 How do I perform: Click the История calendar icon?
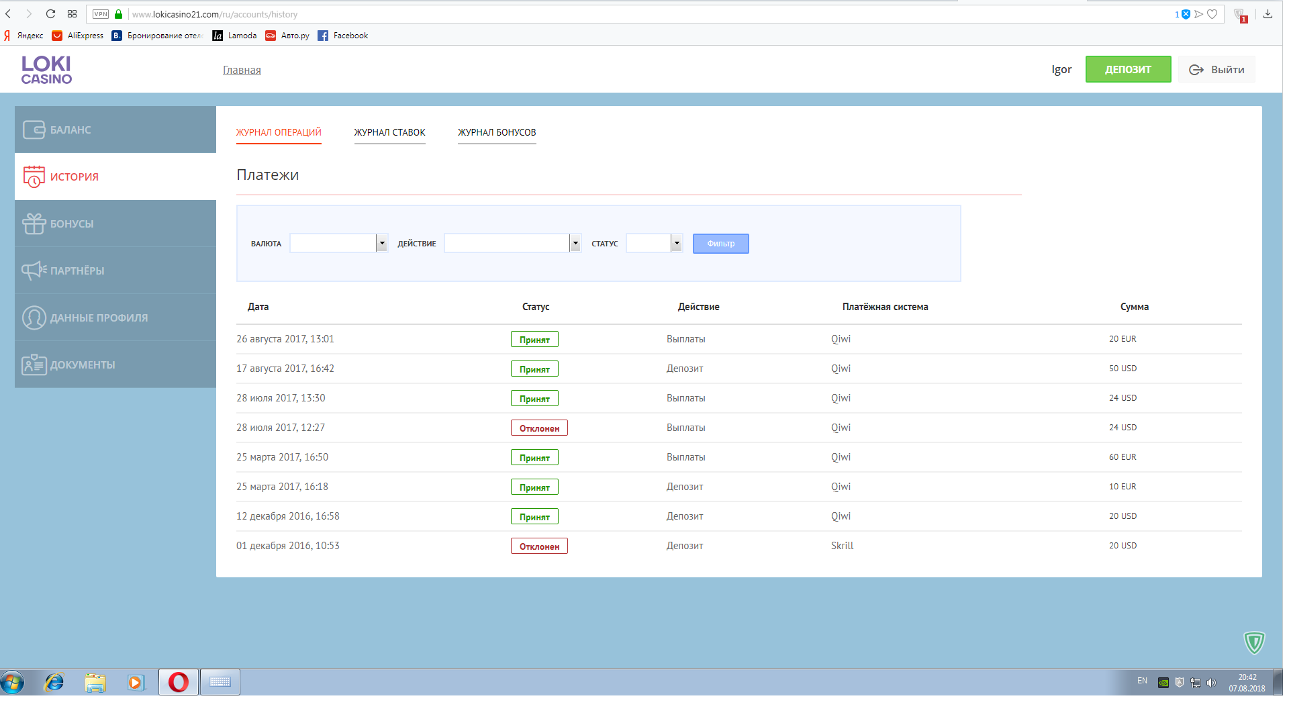(x=34, y=177)
